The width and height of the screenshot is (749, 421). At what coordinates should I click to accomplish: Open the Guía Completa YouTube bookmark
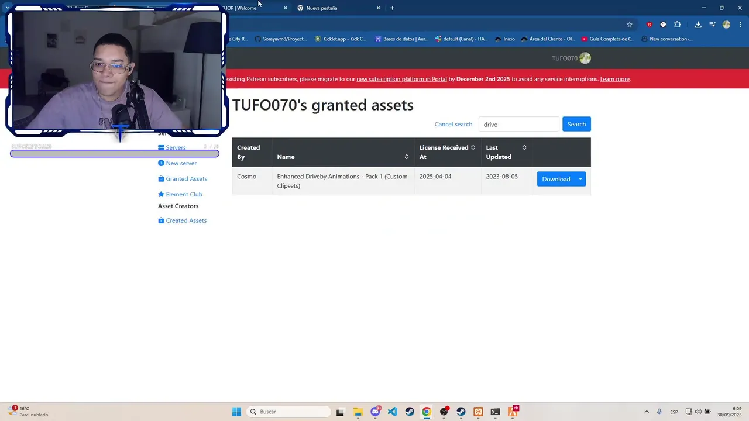coord(608,39)
